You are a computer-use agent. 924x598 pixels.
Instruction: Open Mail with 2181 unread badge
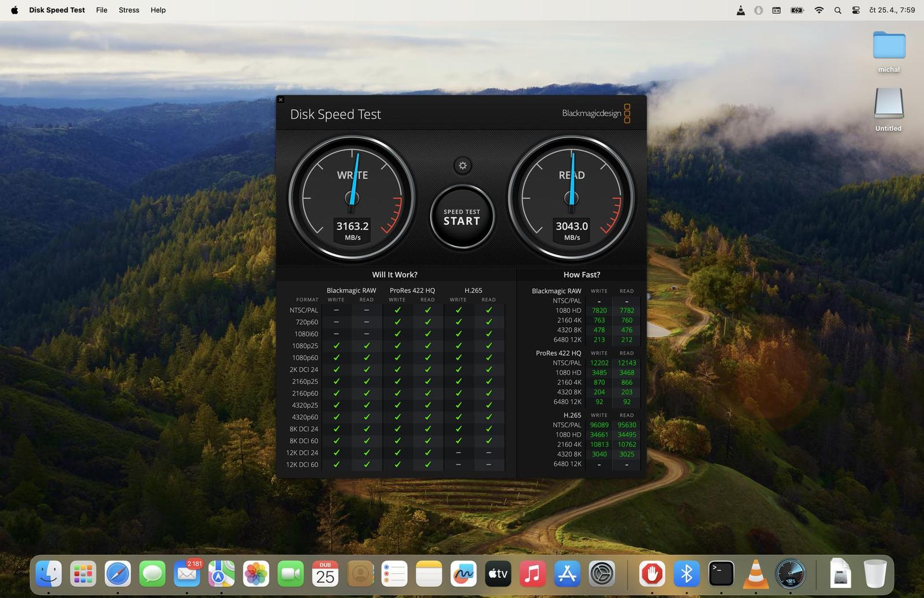click(x=187, y=574)
